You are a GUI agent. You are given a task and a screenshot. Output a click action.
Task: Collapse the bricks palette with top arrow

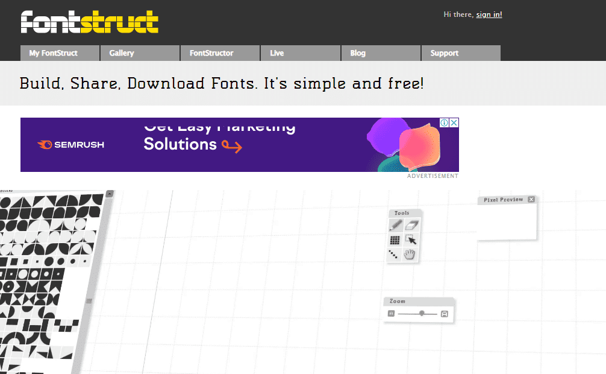click(110, 194)
